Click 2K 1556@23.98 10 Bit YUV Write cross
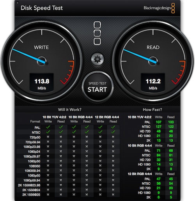The height and width of the screenshot is (201, 195). pyautogui.click(x=48, y=185)
